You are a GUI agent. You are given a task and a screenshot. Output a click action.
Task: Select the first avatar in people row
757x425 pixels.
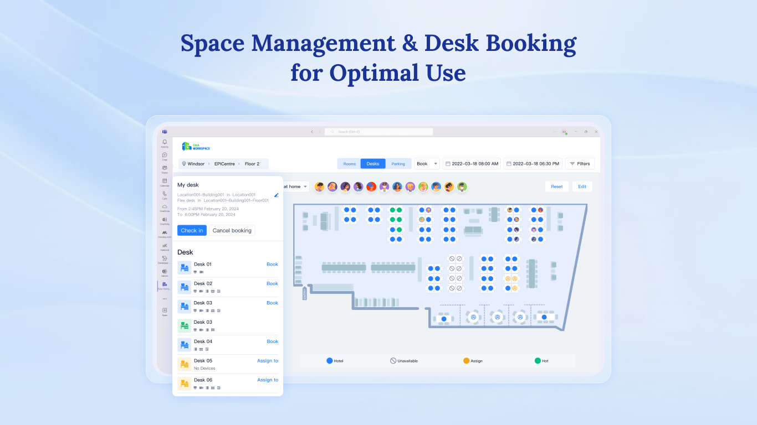[320, 186]
